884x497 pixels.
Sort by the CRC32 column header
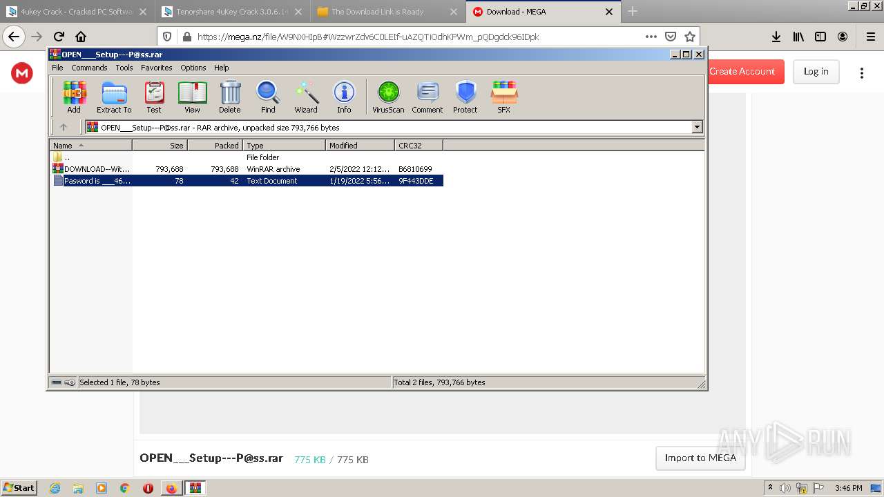pyautogui.click(x=419, y=146)
